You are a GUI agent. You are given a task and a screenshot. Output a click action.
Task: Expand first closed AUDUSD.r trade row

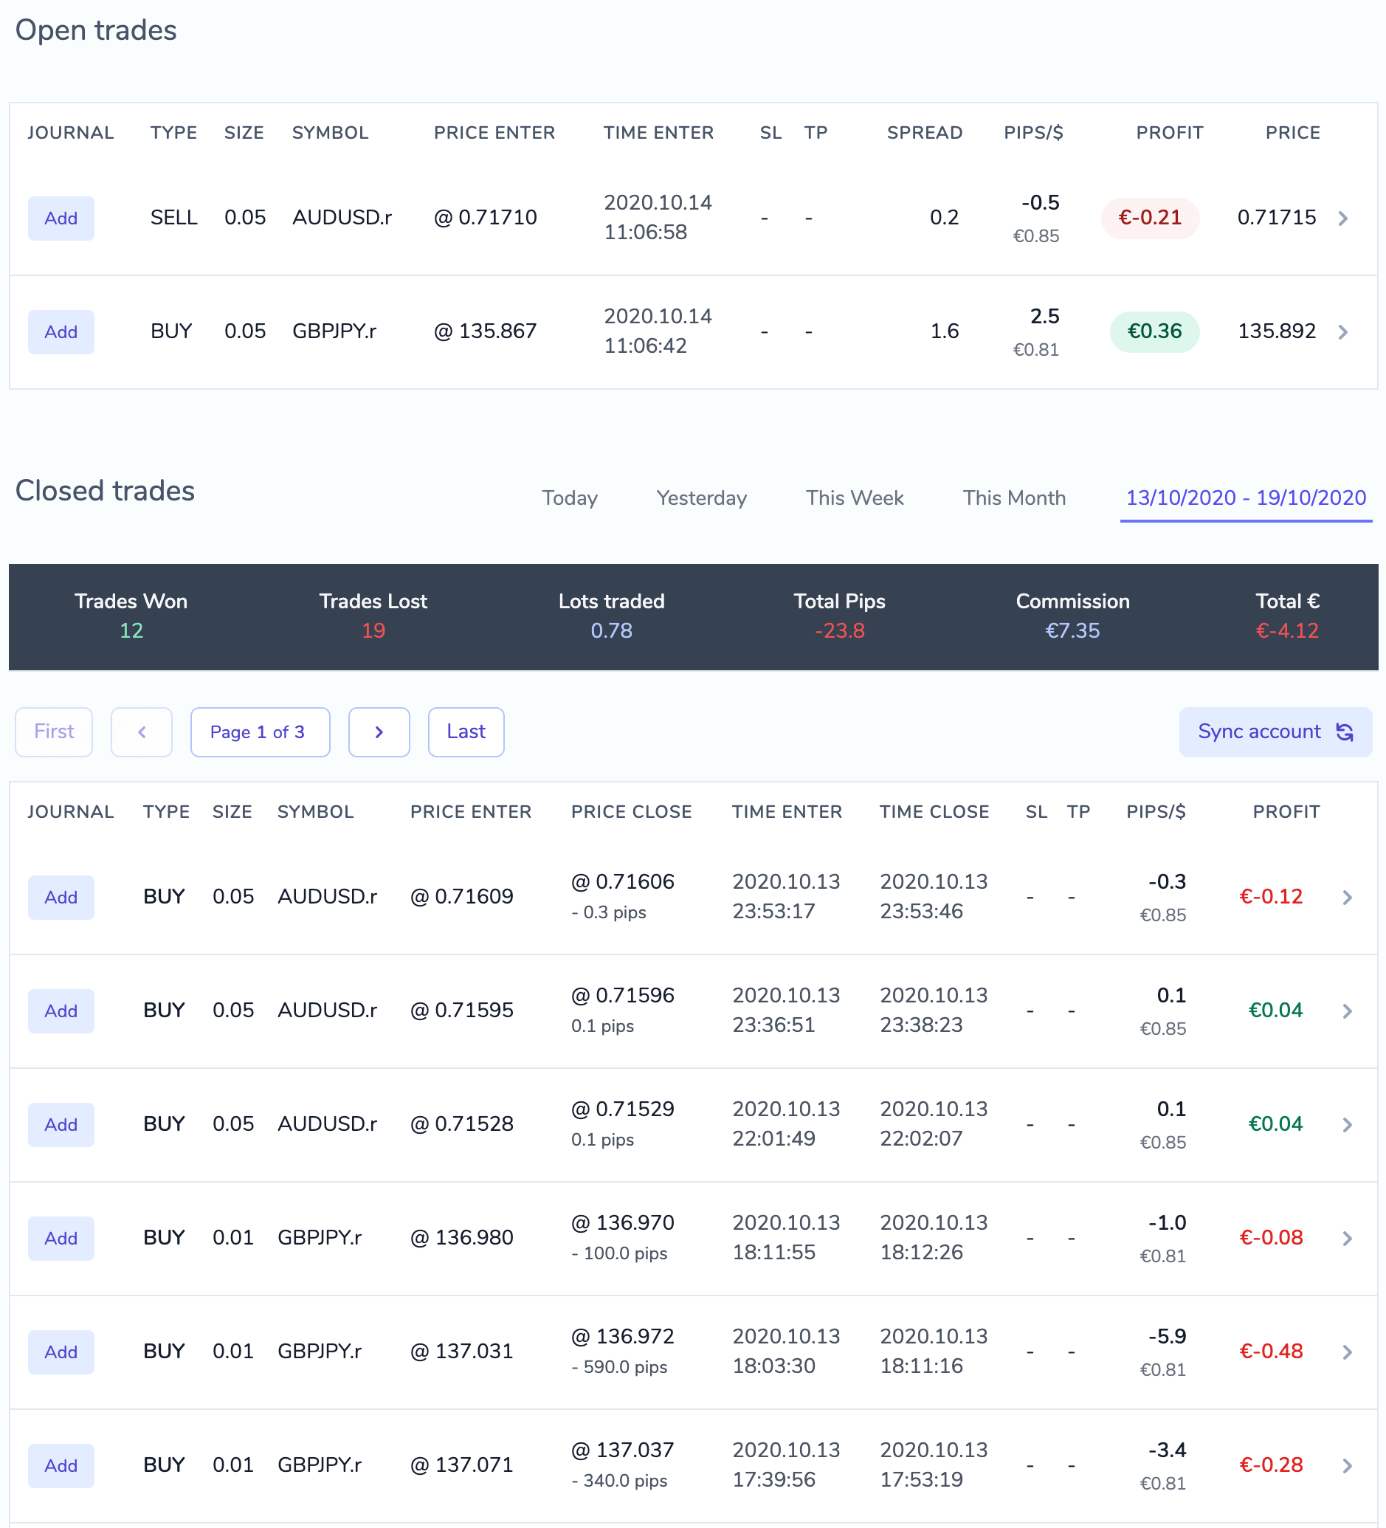1348,898
